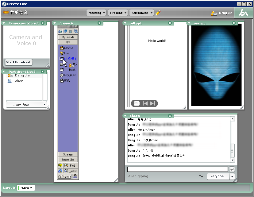Screen dimensions: 254x197
Task: Collapse the Chat 5 pod
Action: [x=125, y=116]
